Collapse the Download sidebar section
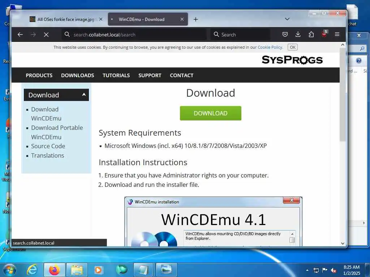This screenshot has height=277, width=370. (56, 95)
